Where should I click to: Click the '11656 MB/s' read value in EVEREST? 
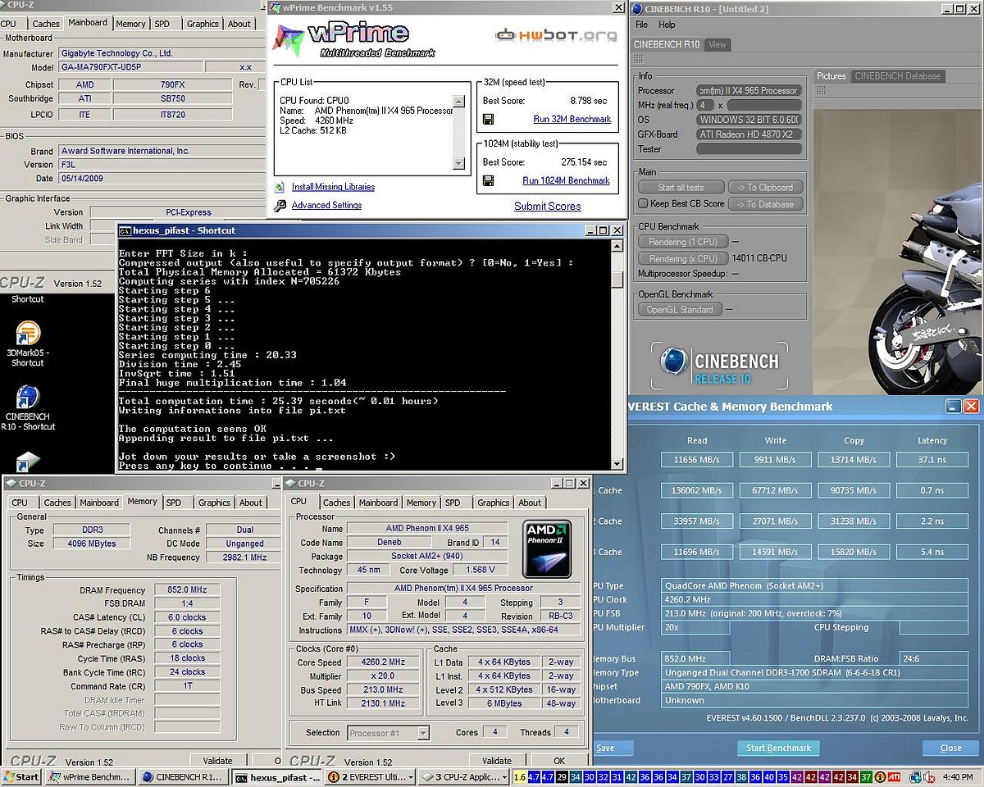[697, 460]
